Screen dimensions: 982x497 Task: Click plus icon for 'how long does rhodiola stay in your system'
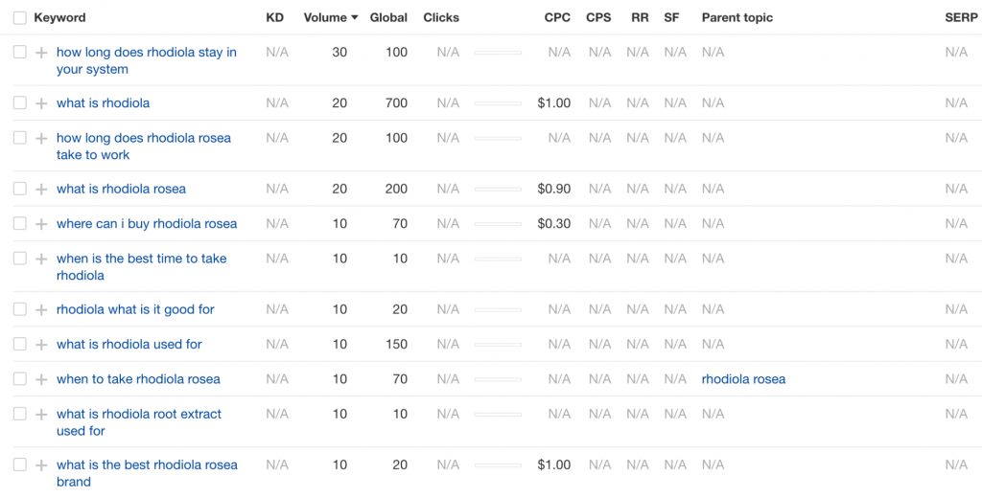(x=41, y=53)
